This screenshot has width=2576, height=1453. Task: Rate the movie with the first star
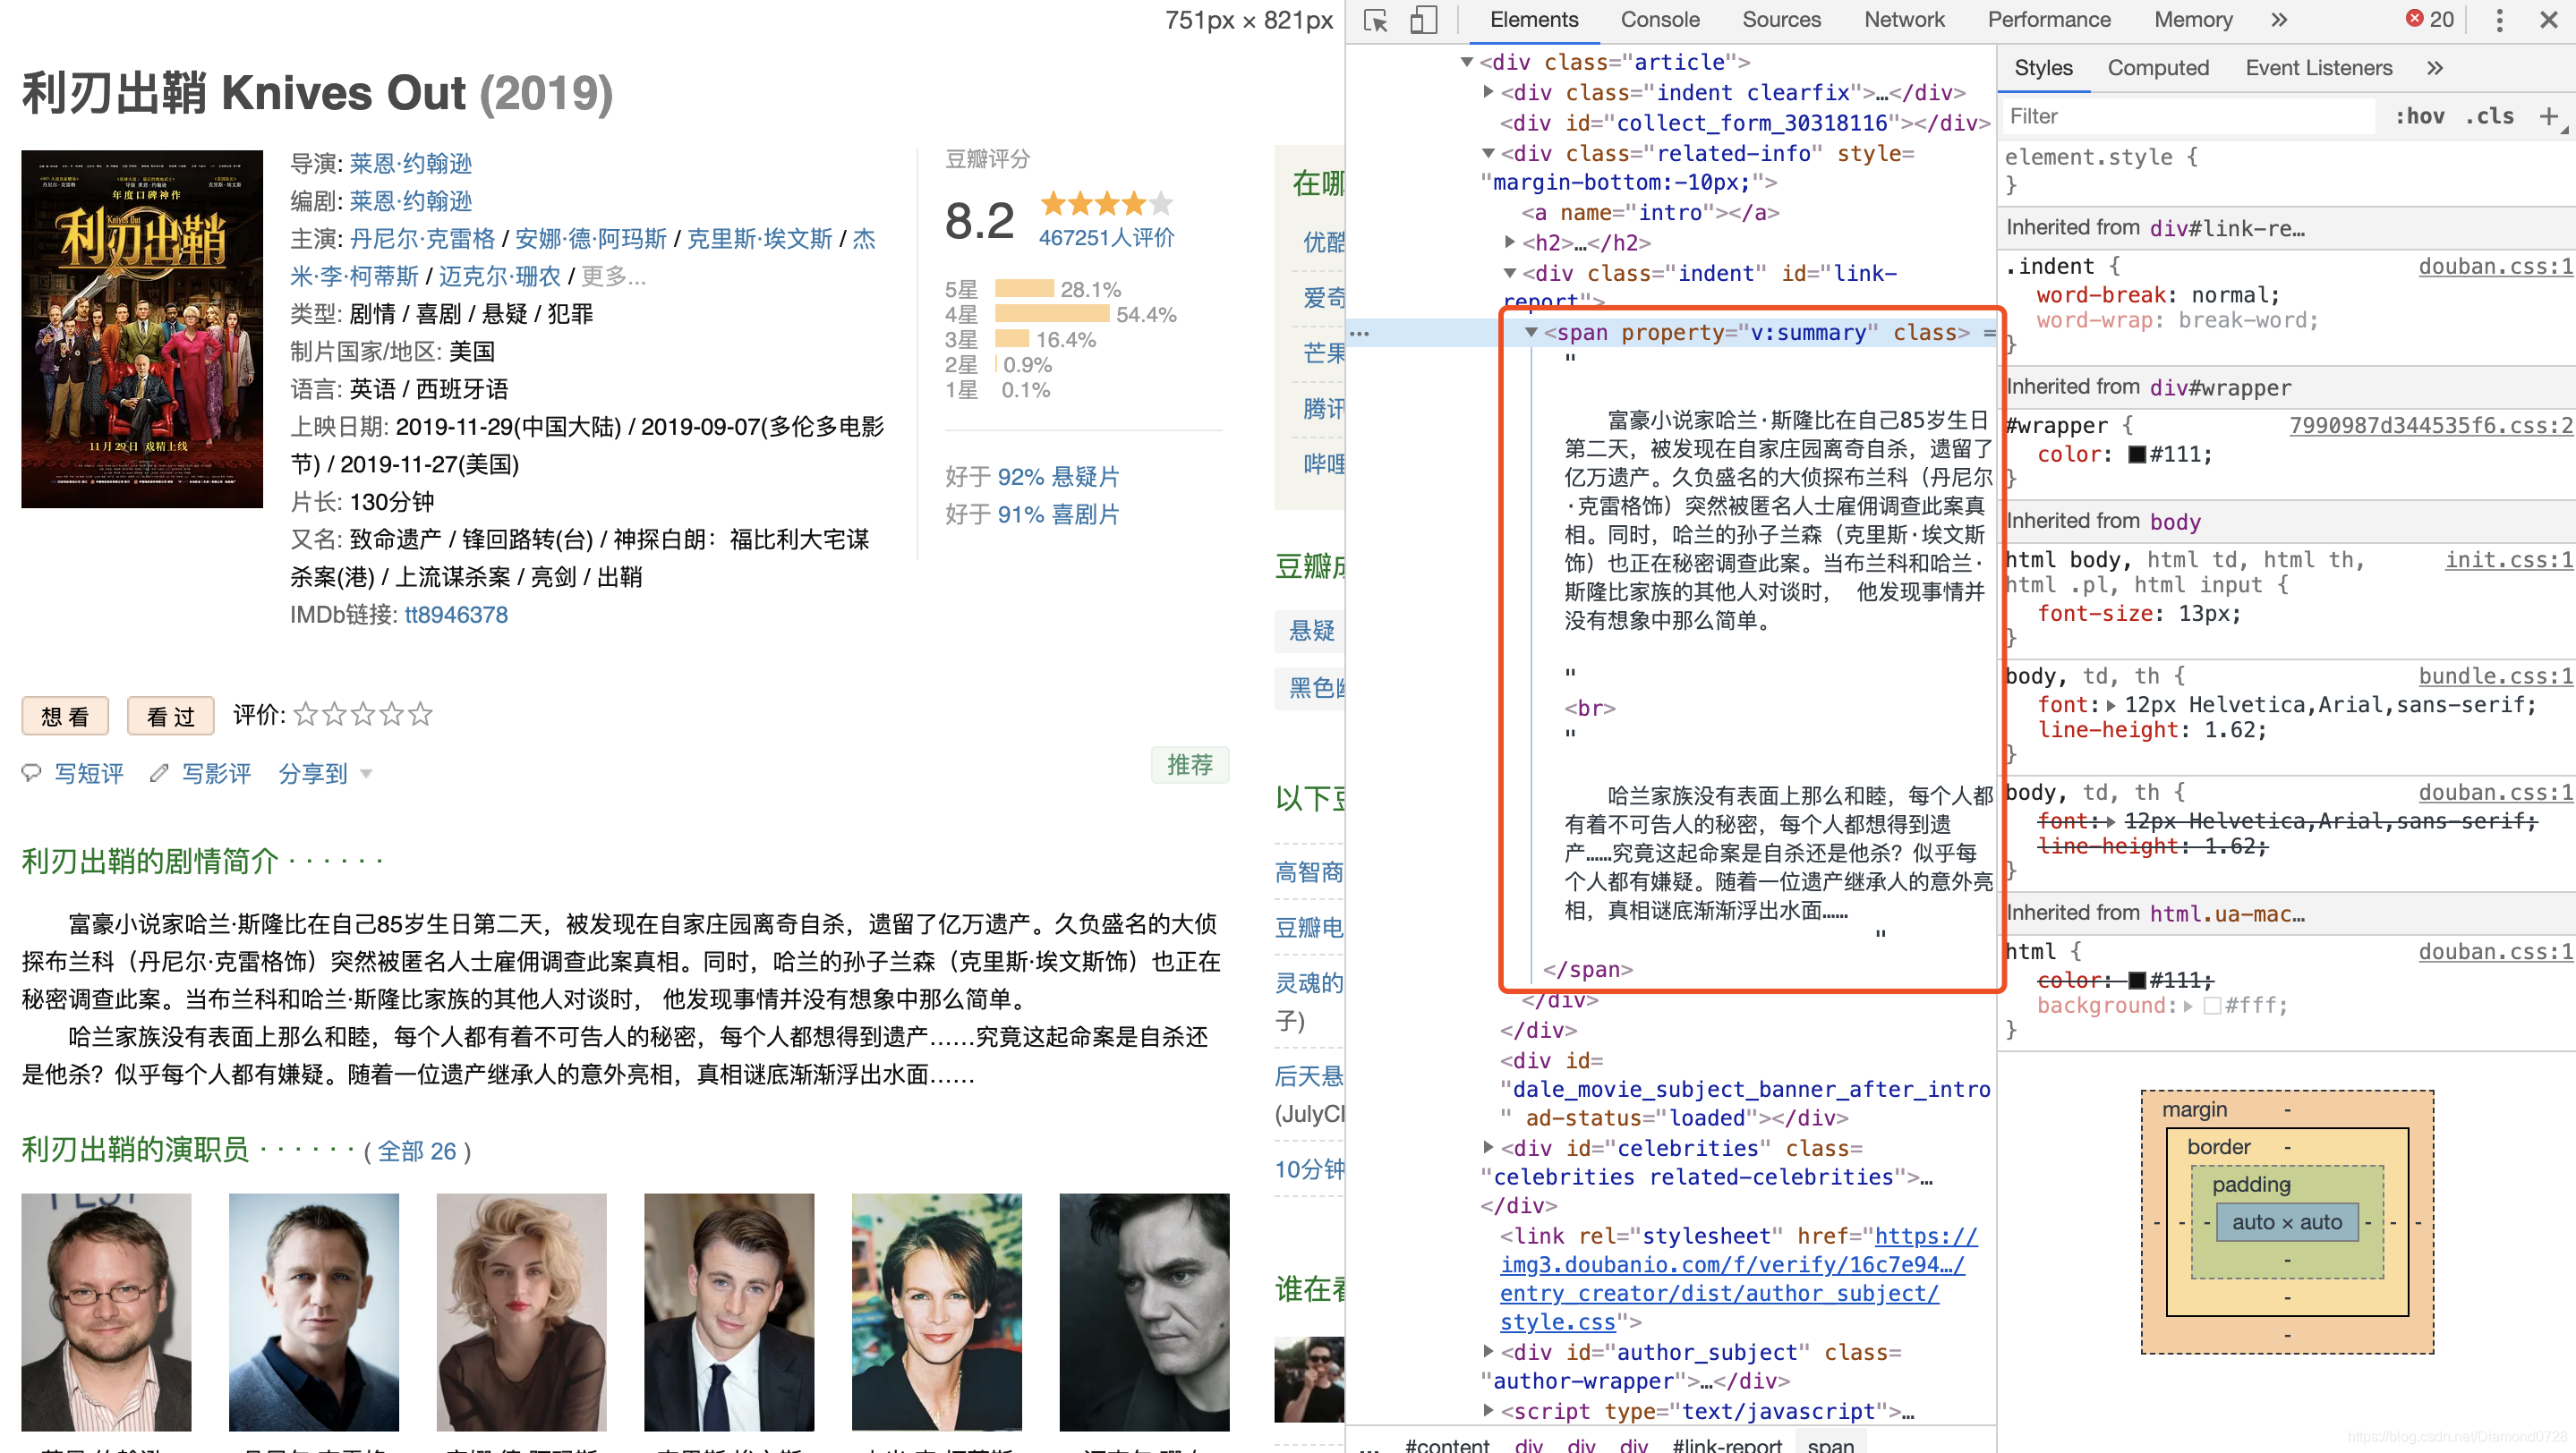coord(306,715)
